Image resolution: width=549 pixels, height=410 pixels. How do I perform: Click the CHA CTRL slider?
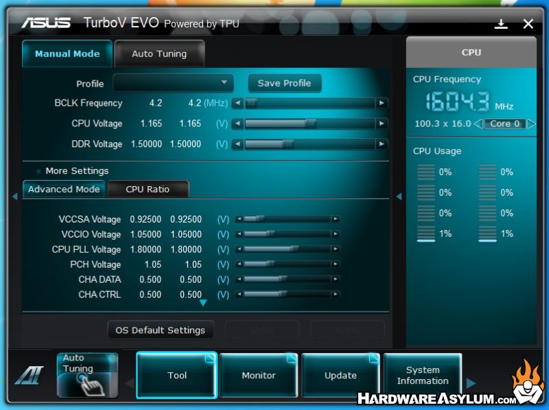[x=287, y=294]
